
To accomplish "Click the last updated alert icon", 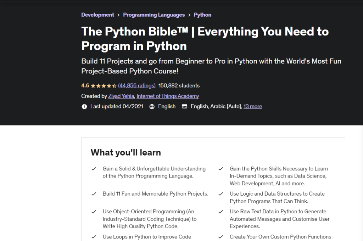I will pos(84,106).
